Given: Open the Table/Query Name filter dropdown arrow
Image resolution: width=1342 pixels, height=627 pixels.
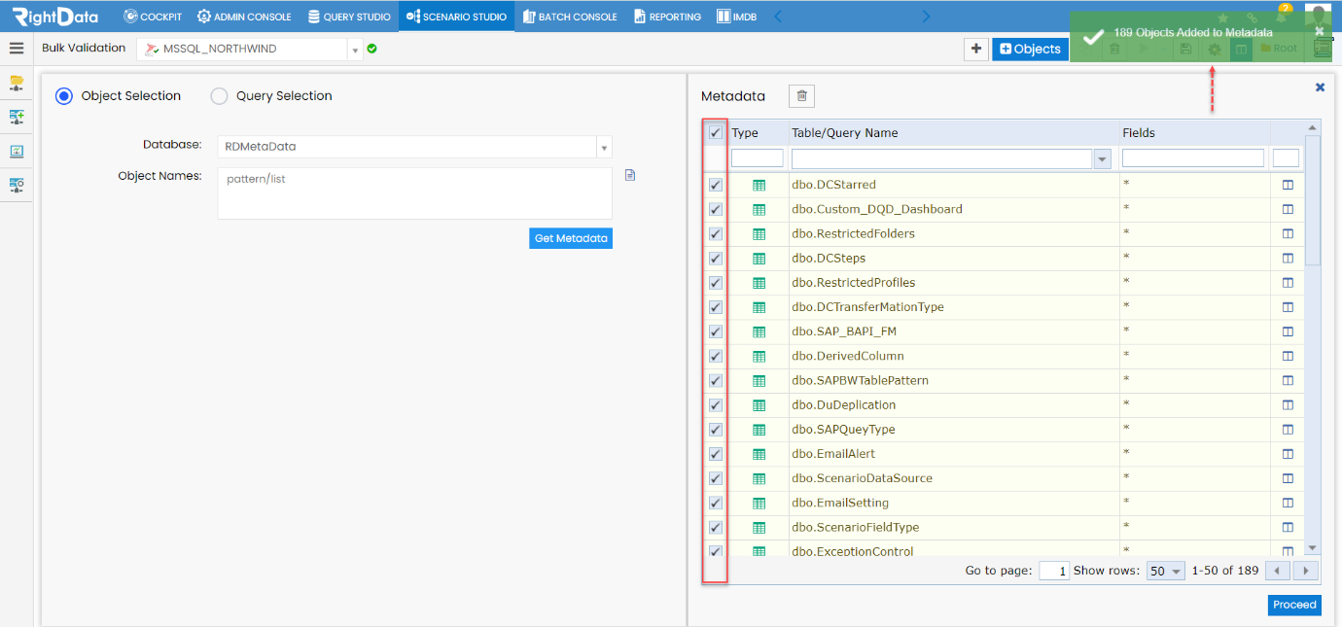Looking at the screenshot, I should coord(1103,158).
